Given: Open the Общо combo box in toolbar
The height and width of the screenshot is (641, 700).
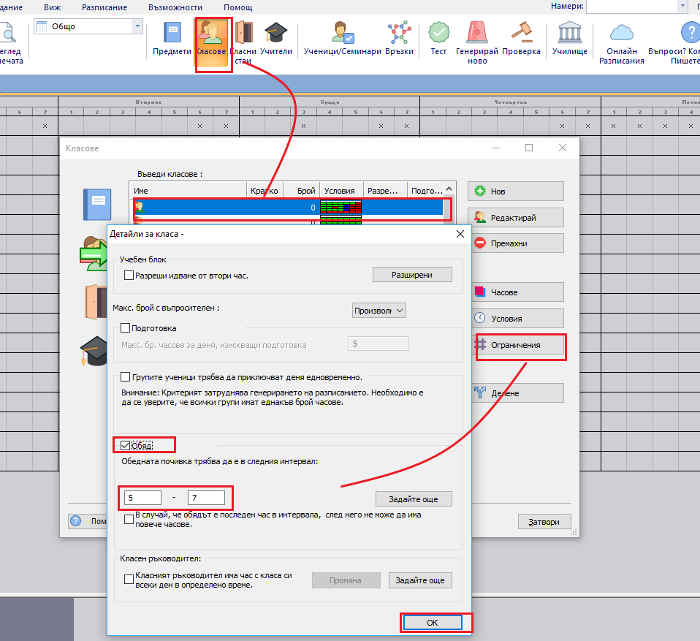Looking at the screenshot, I should point(137,26).
